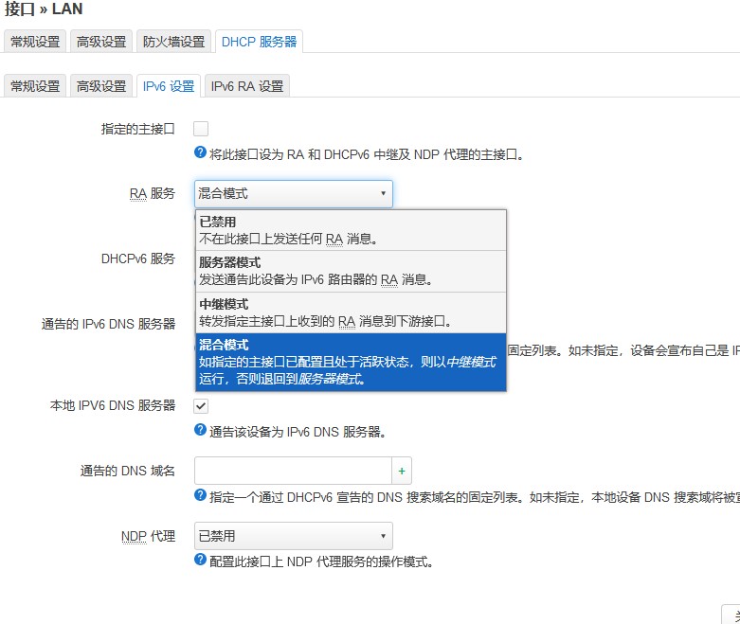The height and width of the screenshot is (624, 740).
Task: Open the top-level 常规设置 tab
Action: tap(35, 42)
